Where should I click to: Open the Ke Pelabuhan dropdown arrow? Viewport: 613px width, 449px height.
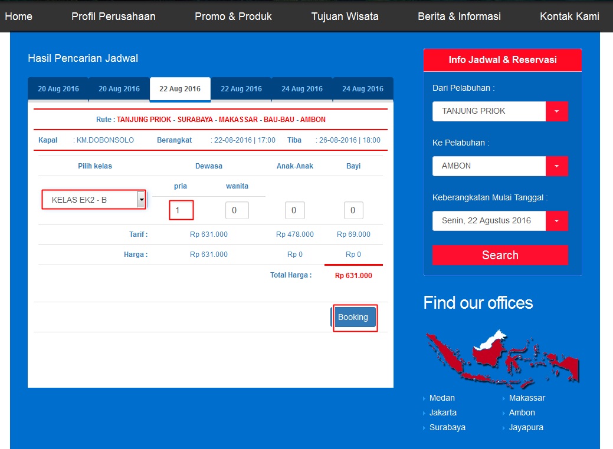coord(558,166)
